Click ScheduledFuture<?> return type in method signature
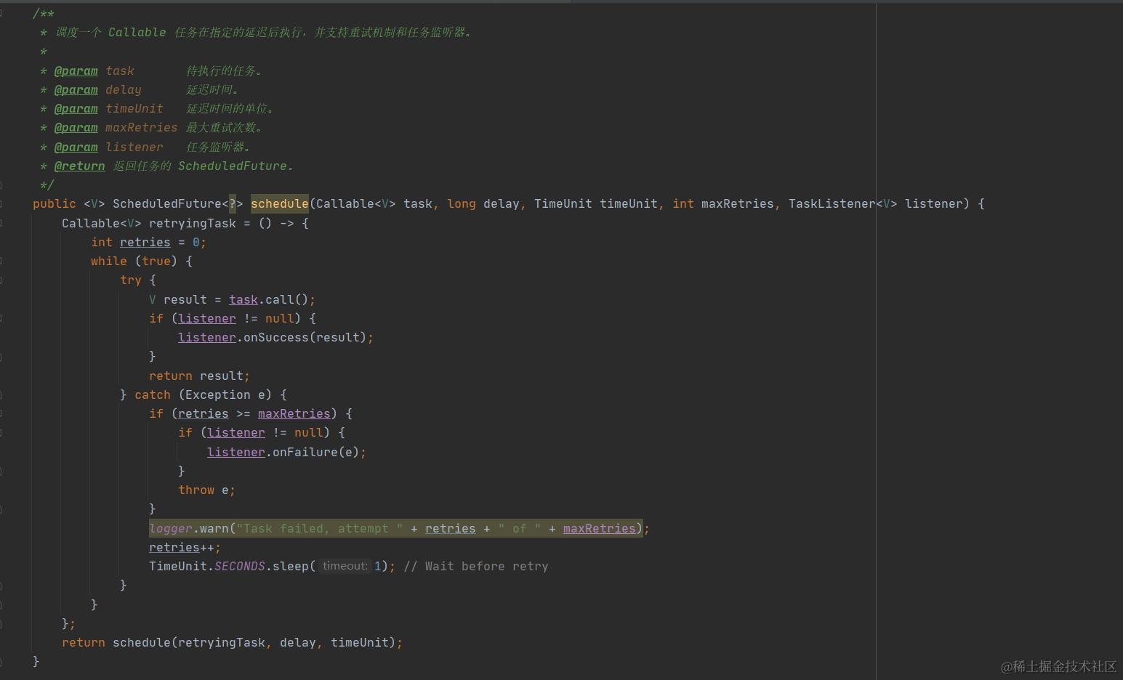 pyautogui.click(x=178, y=204)
